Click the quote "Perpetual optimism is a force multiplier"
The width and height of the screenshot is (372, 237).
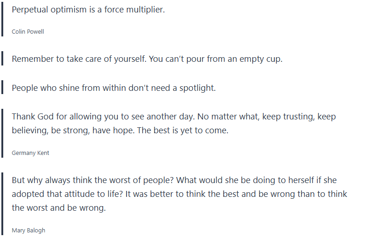(88, 9)
